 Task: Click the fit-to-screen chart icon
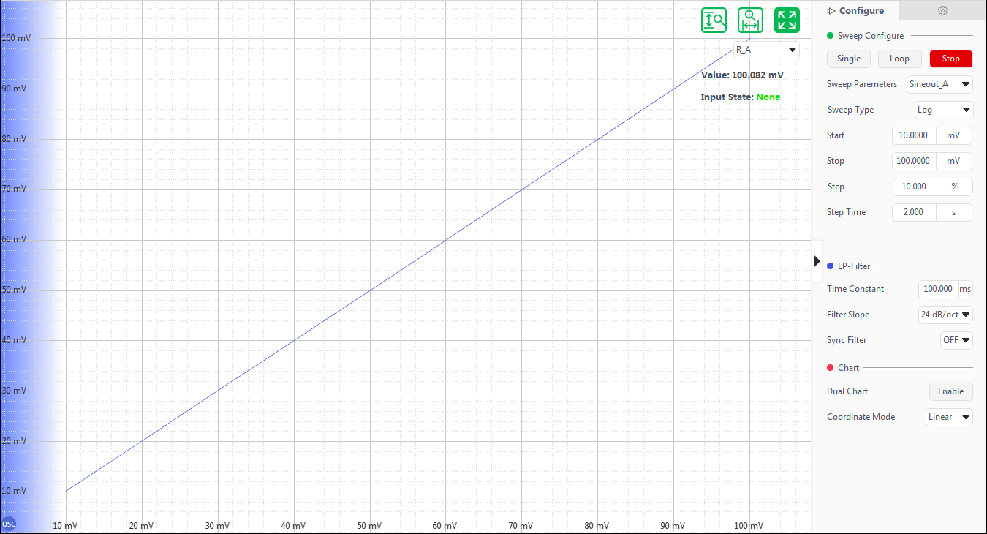click(787, 20)
